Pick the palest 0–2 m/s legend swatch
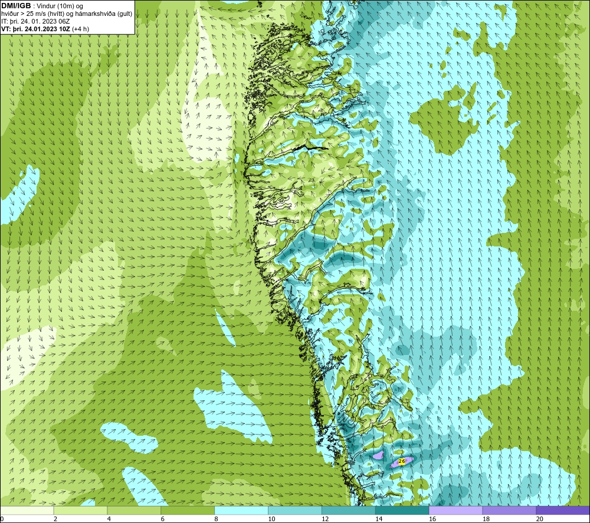Image resolution: width=590 pixels, height=523 pixels. [27, 510]
